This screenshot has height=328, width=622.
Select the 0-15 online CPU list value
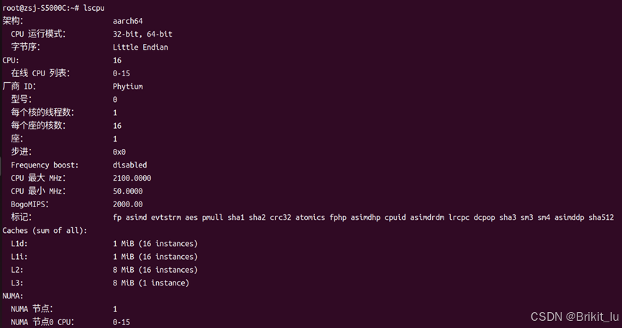[121, 73]
